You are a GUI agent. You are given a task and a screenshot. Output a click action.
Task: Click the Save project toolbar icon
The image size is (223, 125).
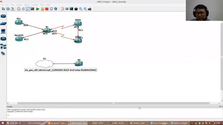click(13, 9)
